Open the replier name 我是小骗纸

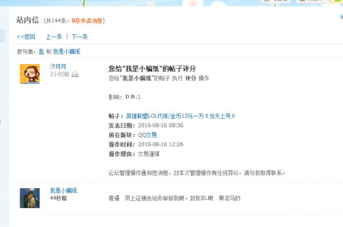(63, 190)
